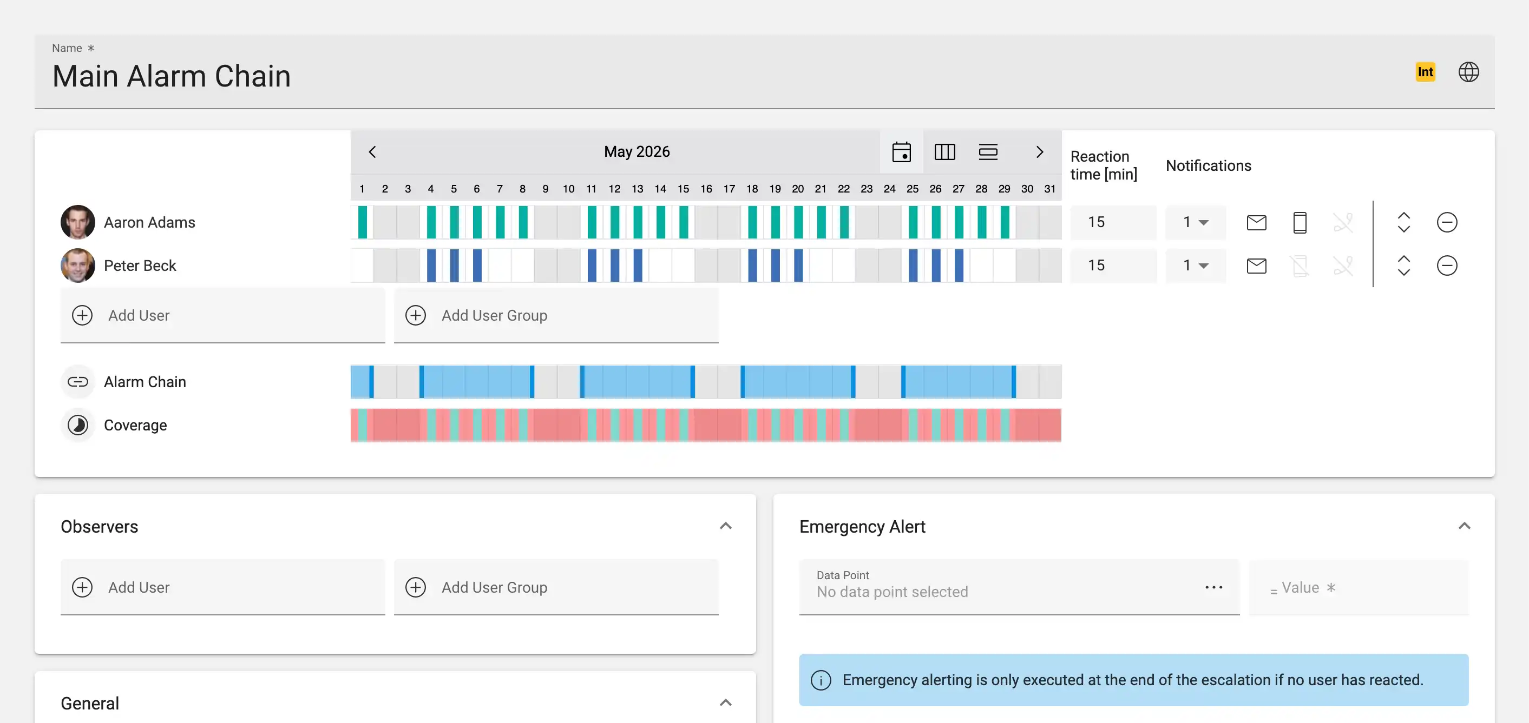Image resolution: width=1529 pixels, height=723 pixels.
Task: Click Add User Group in alarm chain
Action: pyautogui.click(x=555, y=315)
